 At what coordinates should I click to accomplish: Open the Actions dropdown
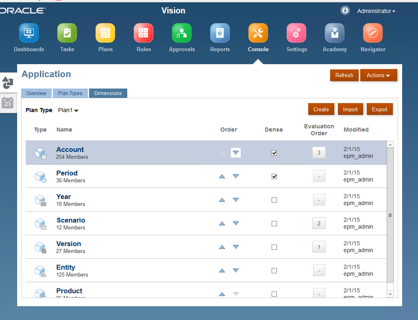pos(379,76)
